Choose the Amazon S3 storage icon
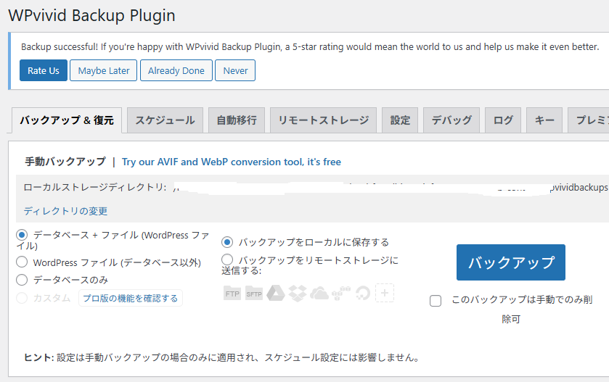The image size is (609, 382). tap(341, 294)
